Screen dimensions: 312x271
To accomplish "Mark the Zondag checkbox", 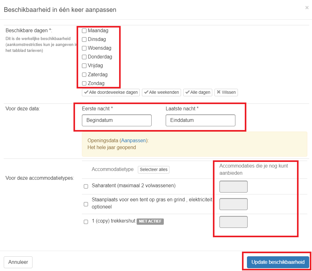I will (84, 83).
